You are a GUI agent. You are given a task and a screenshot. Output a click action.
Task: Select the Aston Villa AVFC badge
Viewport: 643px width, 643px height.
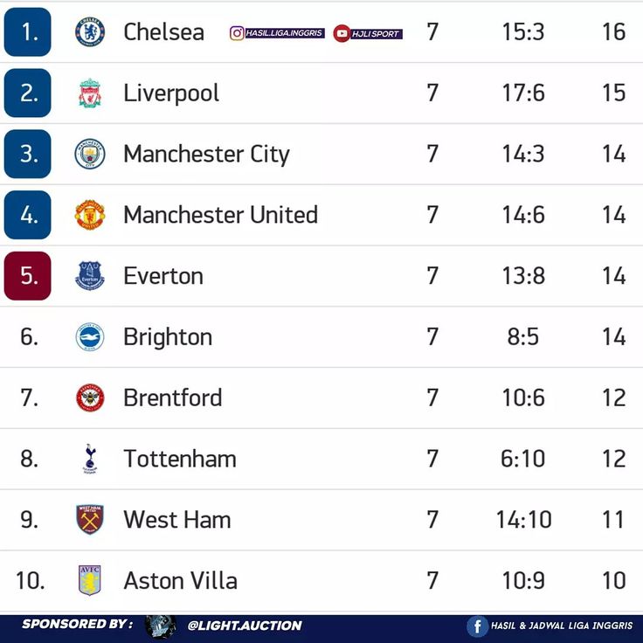coord(90,580)
